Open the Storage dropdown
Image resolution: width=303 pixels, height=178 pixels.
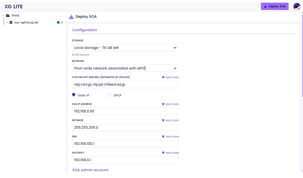click(125, 48)
